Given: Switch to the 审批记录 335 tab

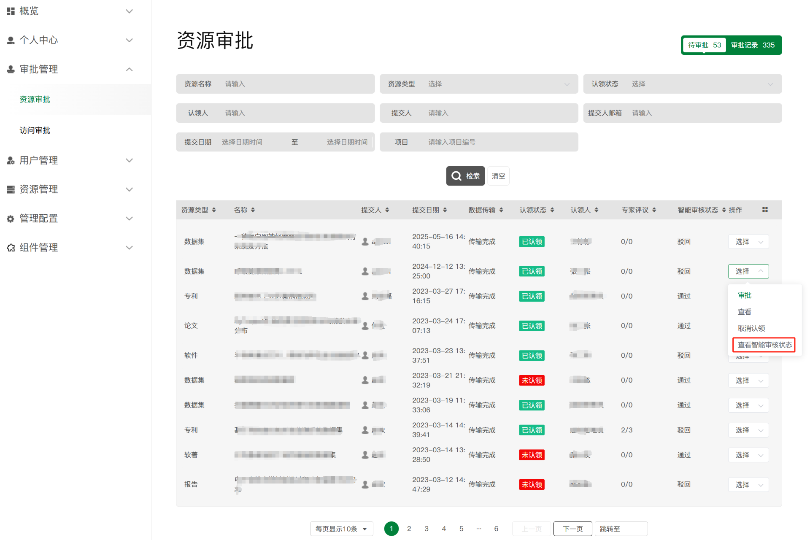Looking at the screenshot, I should point(753,45).
